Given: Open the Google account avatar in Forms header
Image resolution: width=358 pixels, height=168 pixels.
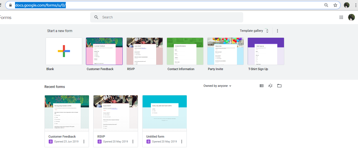Looking at the screenshot, I should click(x=351, y=17).
